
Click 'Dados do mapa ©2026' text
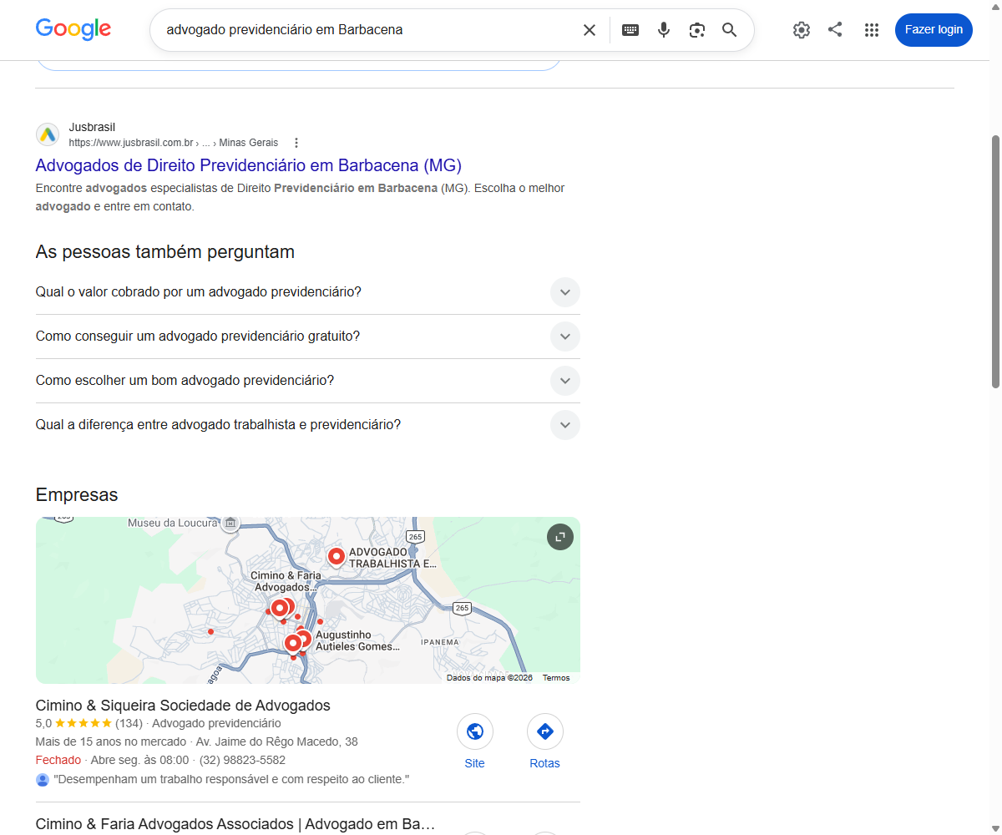[489, 678]
